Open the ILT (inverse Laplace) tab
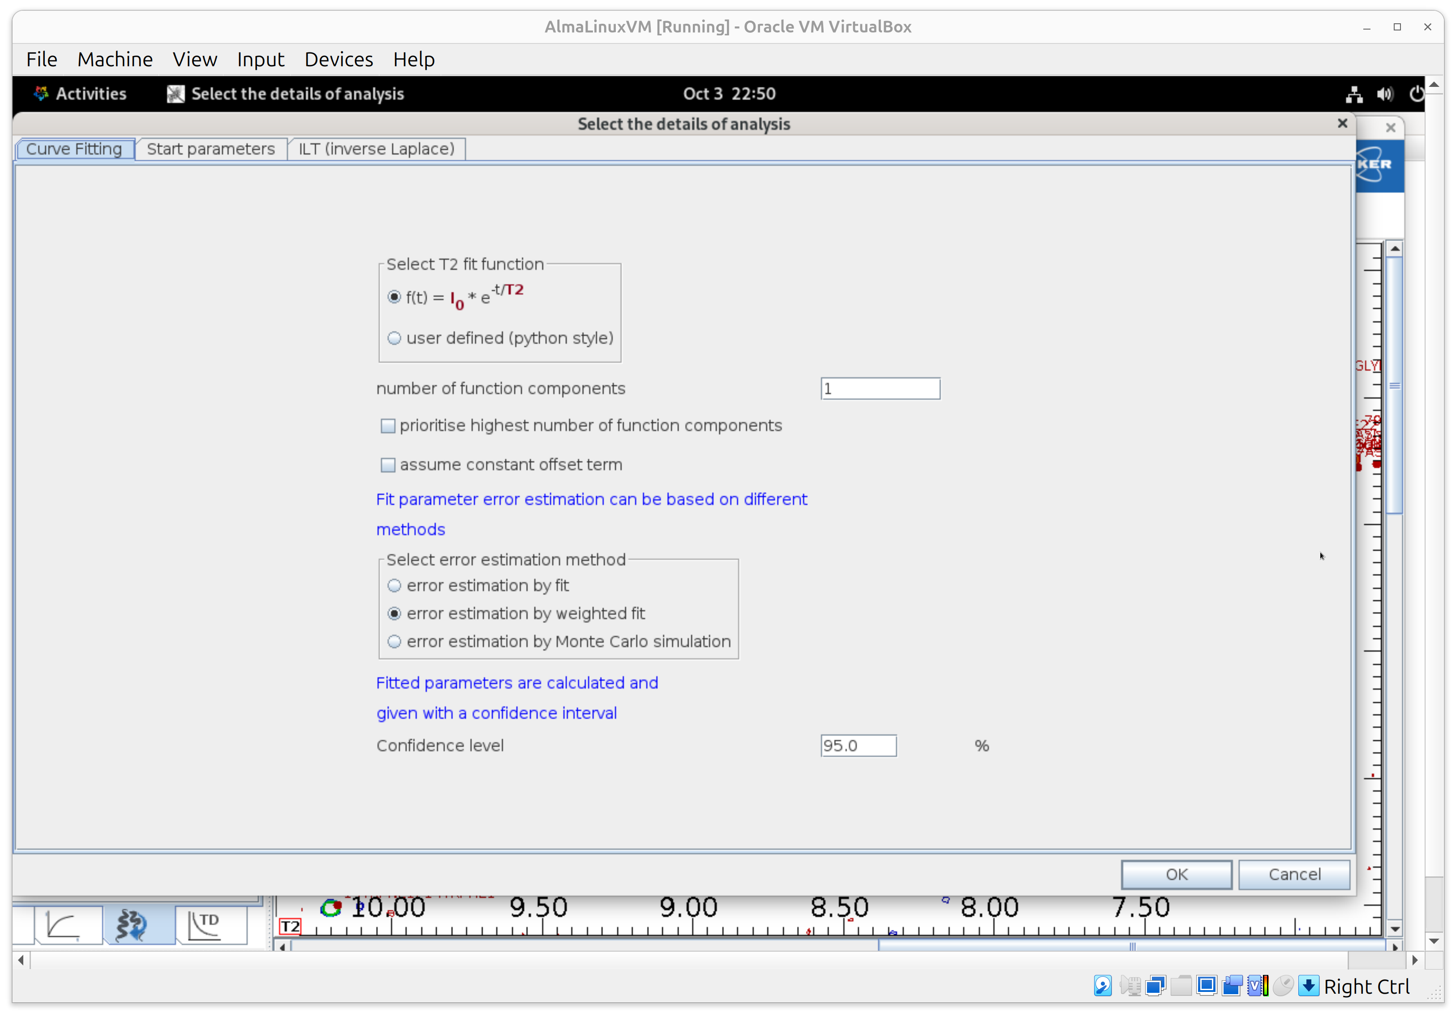 click(376, 149)
